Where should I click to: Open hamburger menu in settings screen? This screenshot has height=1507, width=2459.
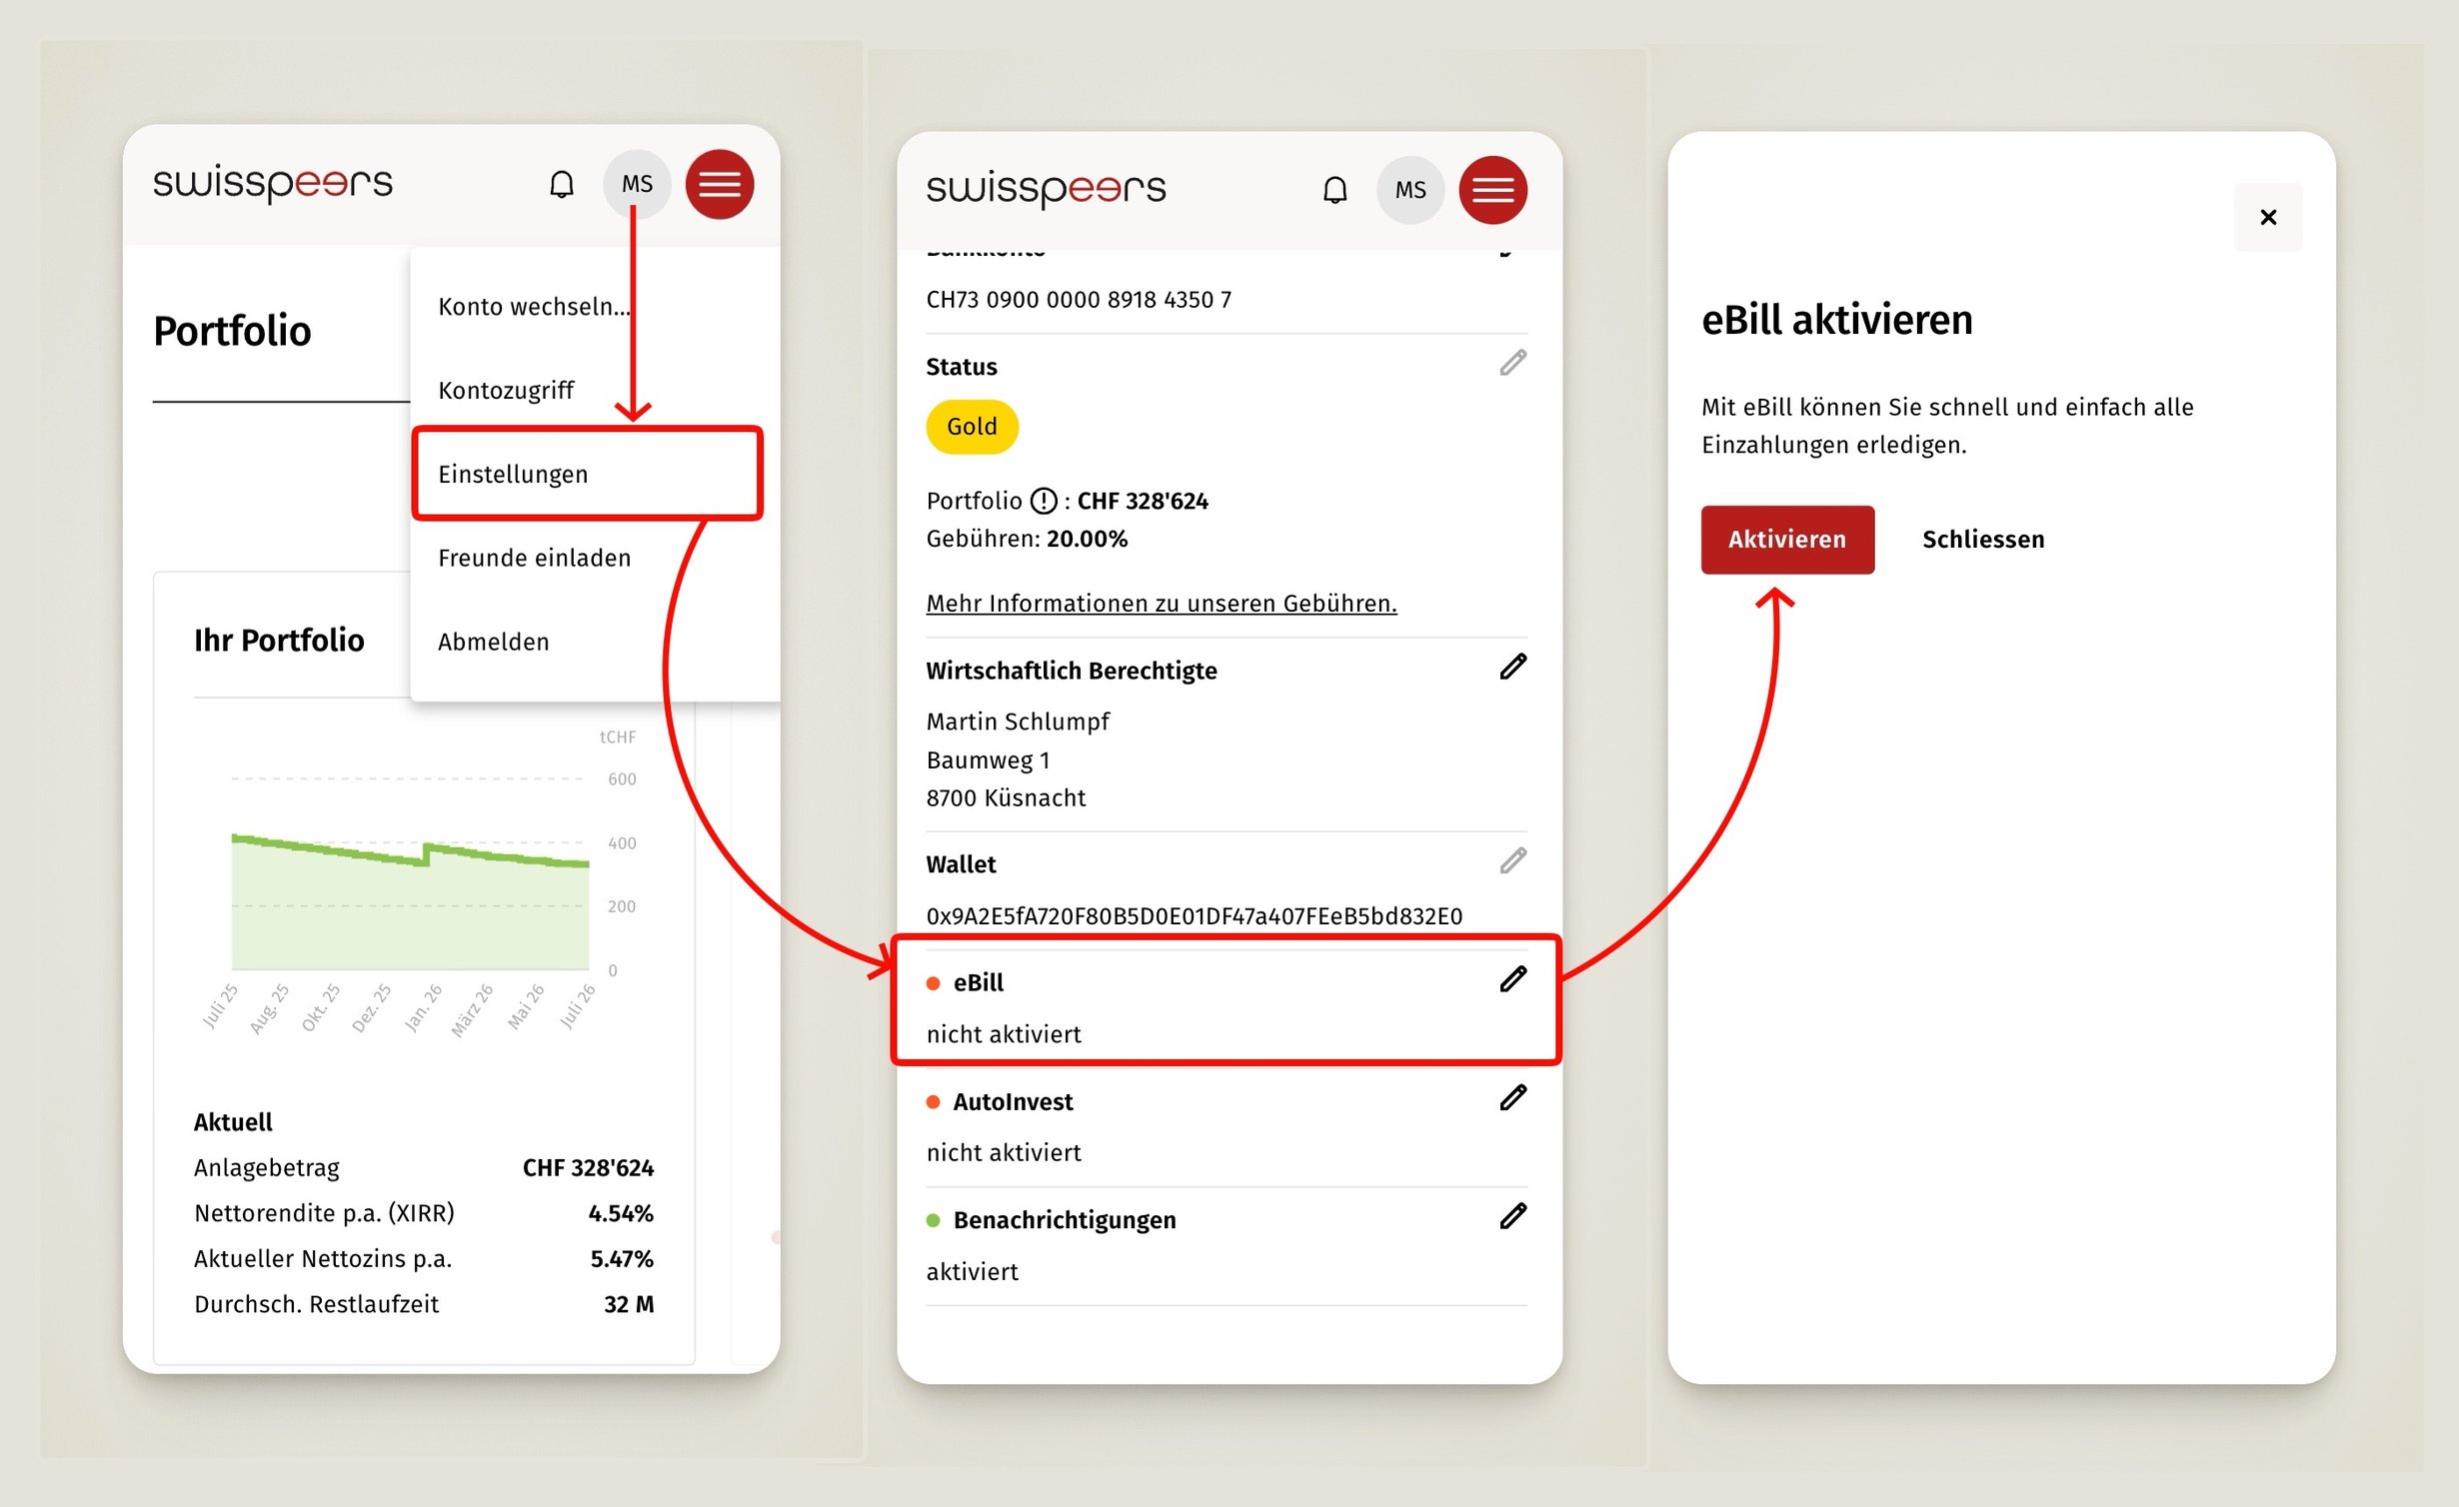[x=1493, y=190]
